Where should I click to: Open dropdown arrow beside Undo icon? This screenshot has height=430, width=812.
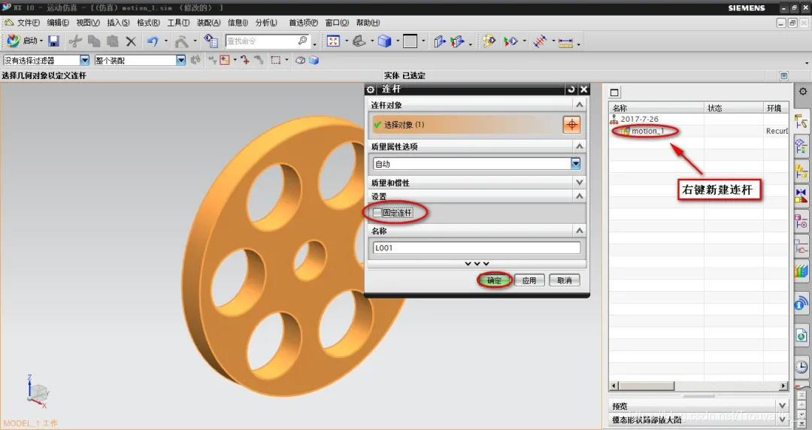[x=165, y=41]
